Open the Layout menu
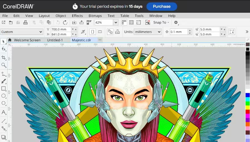The image size is (250, 142). point(44,16)
